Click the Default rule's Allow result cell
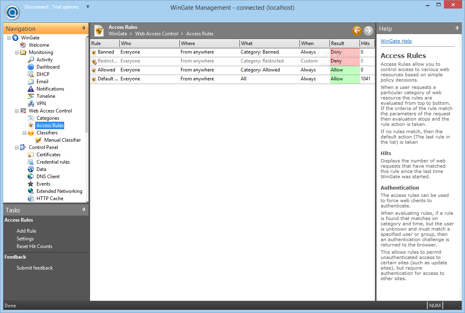The width and height of the screenshot is (465, 313). [x=344, y=79]
